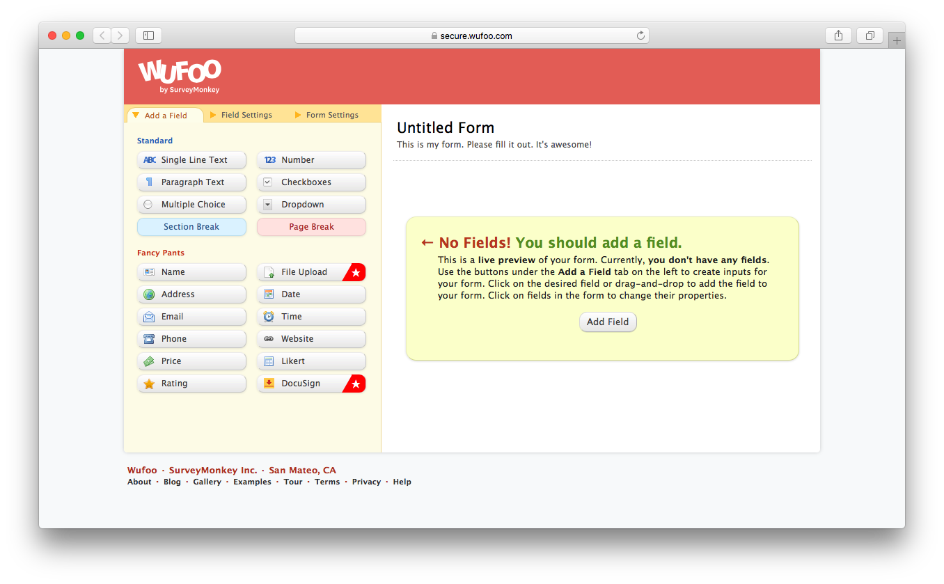Image resolution: width=944 pixels, height=584 pixels.
Task: Add a Date field
Action: tap(311, 294)
